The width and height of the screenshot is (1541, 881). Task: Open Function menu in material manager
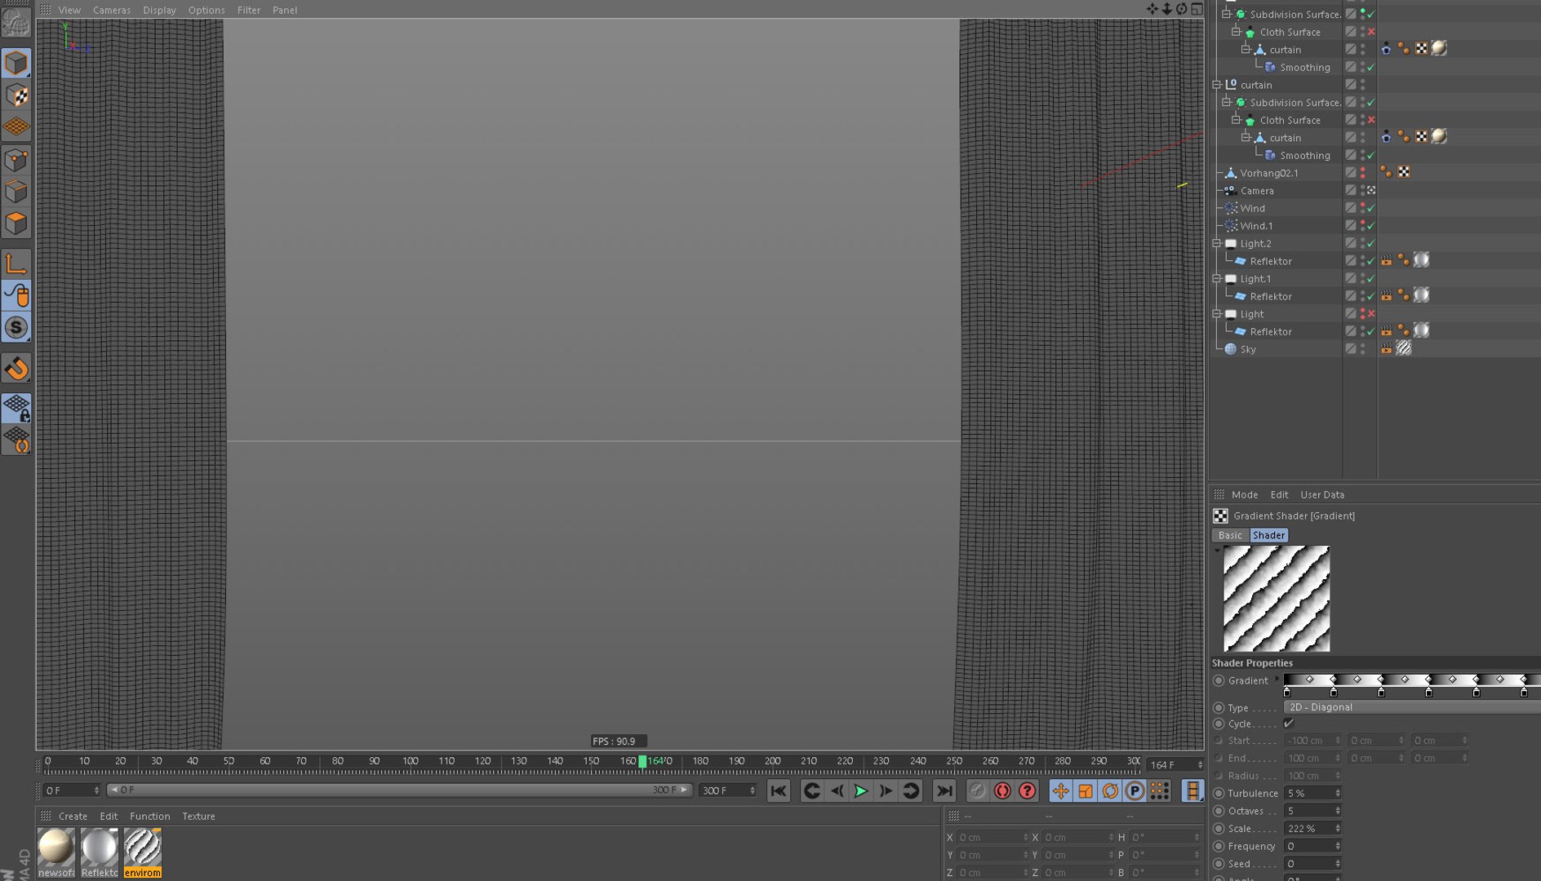tap(150, 816)
